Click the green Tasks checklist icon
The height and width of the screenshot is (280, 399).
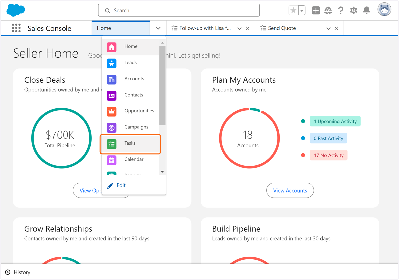click(x=112, y=144)
